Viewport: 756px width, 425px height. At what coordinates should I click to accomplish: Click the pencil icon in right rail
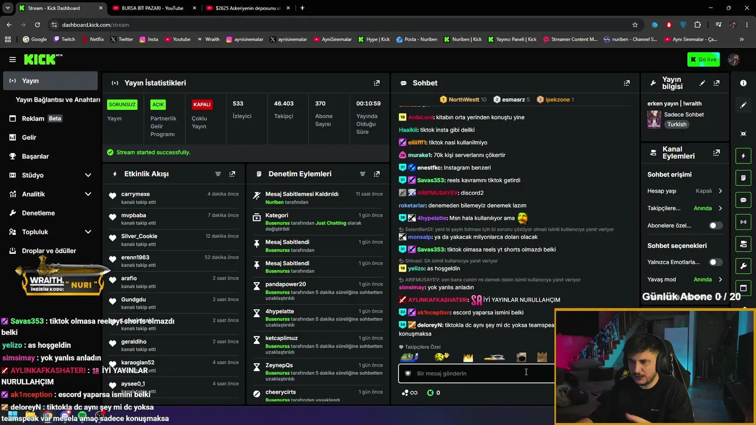[743, 105]
